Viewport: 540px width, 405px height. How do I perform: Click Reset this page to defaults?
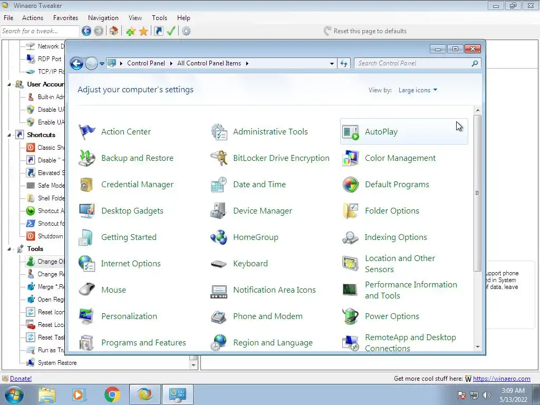[x=365, y=31]
